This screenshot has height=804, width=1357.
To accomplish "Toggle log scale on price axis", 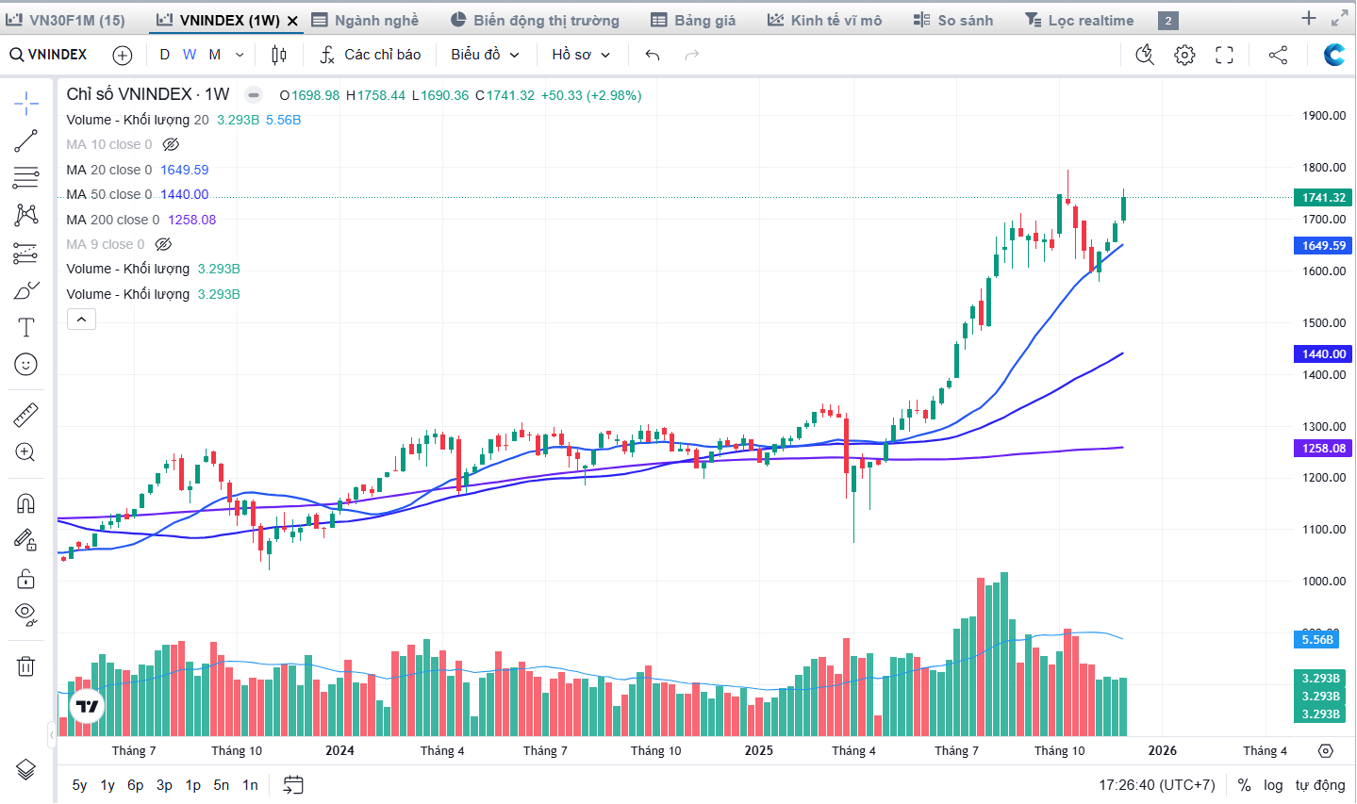I will coord(1273,785).
